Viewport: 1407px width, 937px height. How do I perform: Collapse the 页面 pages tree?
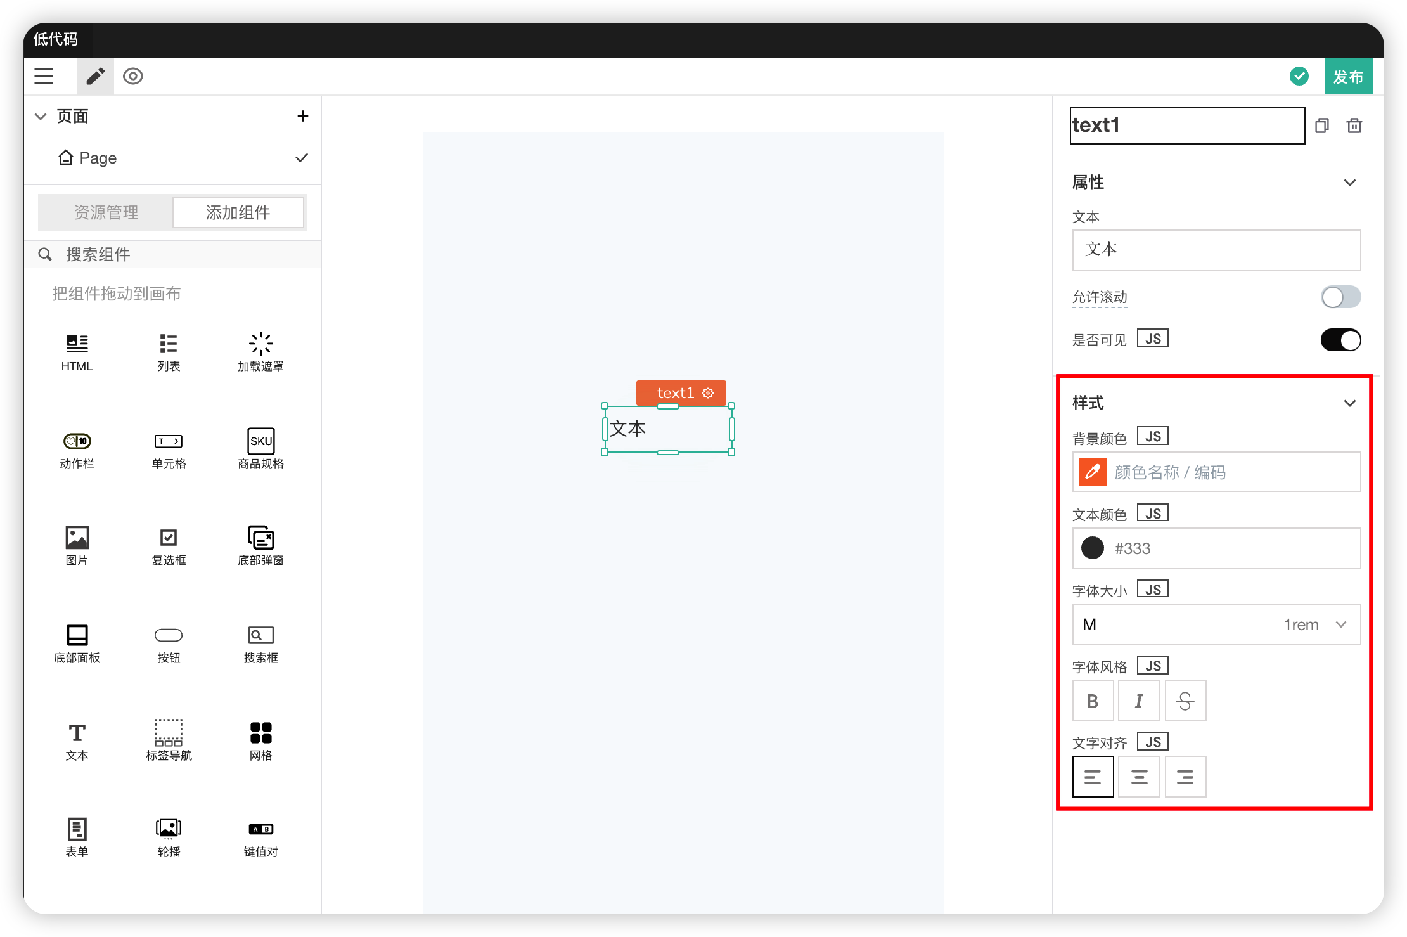(41, 116)
